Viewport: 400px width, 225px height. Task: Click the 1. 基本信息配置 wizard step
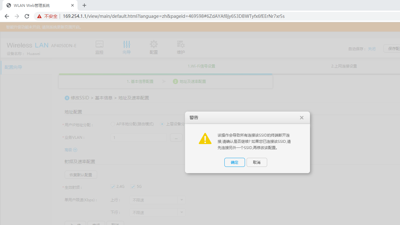[x=140, y=81]
